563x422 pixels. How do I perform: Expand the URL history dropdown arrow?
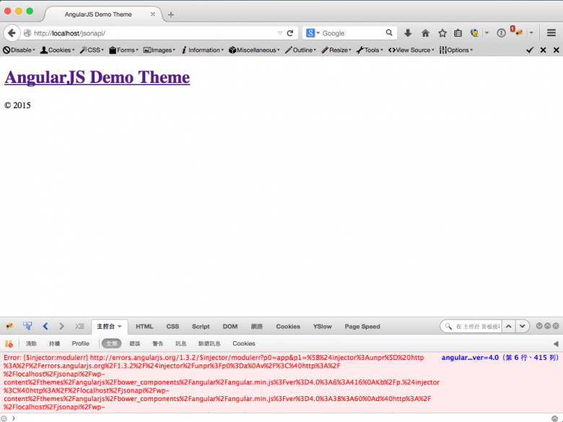(x=280, y=33)
